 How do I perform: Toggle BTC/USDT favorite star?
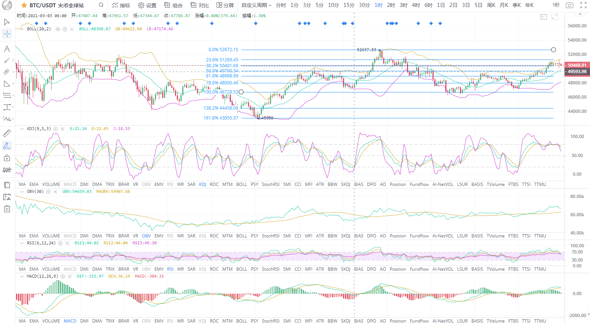[24, 5]
